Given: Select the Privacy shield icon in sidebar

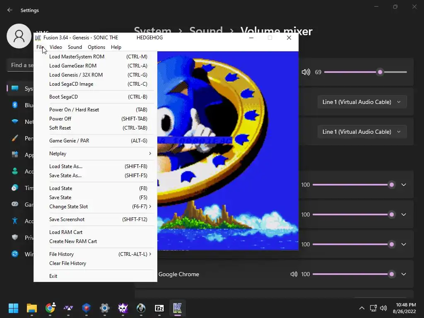Looking at the screenshot, I should click(x=15, y=237).
